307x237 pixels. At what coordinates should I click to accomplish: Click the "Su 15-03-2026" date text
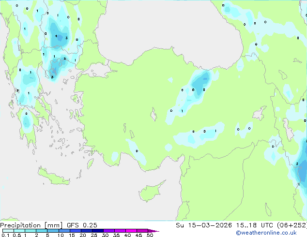point(204,225)
